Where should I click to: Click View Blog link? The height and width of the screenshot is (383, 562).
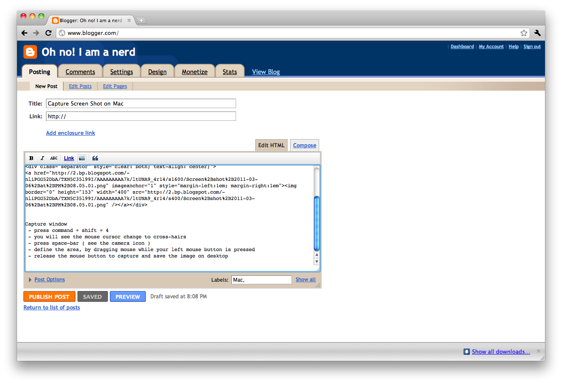click(x=266, y=71)
